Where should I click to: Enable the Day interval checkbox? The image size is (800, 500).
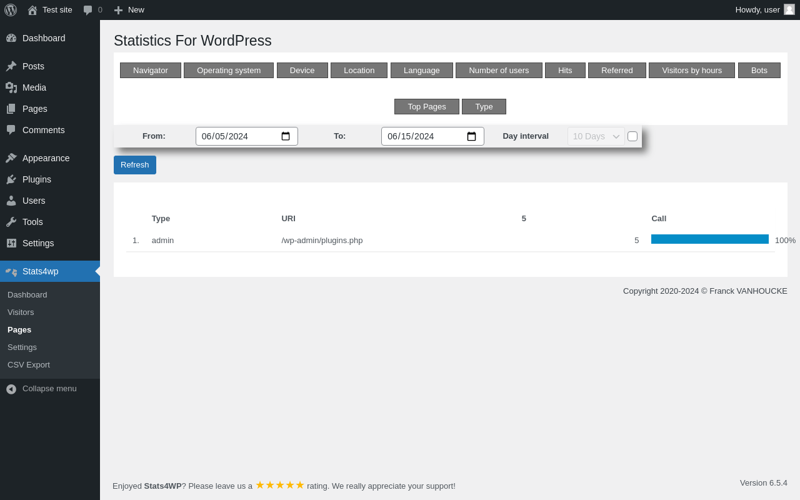pyautogui.click(x=632, y=136)
